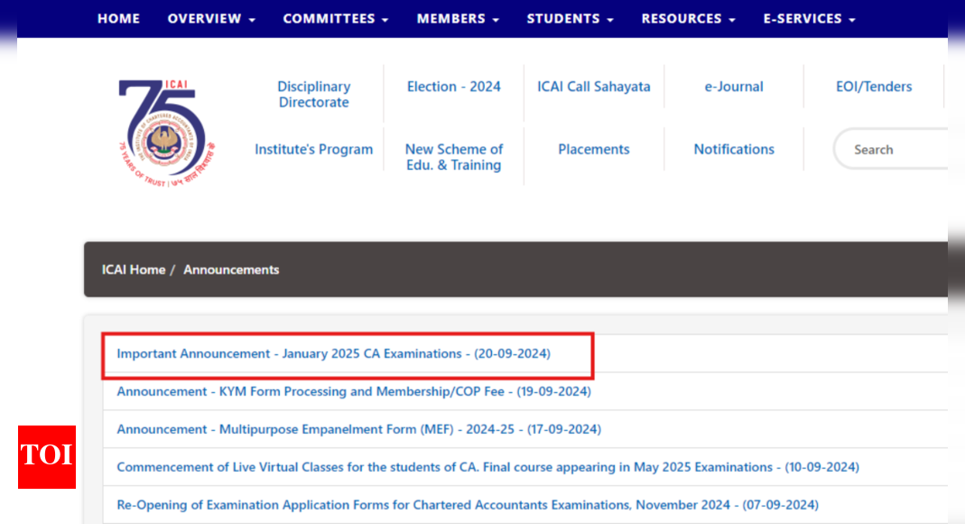The height and width of the screenshot is (524, 965).
Task: Open Institute's Program link
Action: click(x=314, y=150)
